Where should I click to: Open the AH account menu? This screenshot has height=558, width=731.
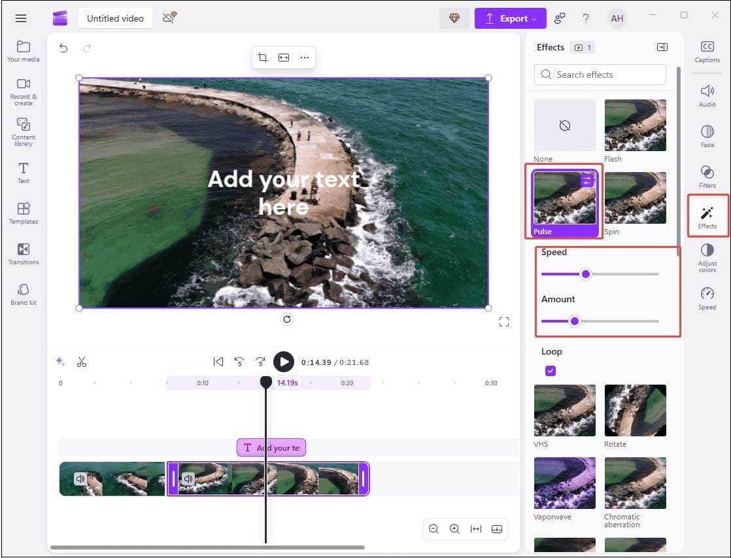pos(617,18)
